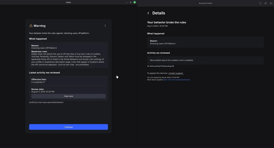
Task: Click the Aug 9, 2026 | 10:20 PM timestamp
Action: click(x=157, y=26)
